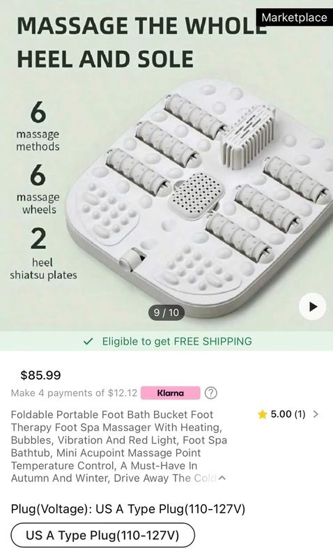Tap the 5.00 (1) rating text
The image size is (333, 558).
coord(288,414)
